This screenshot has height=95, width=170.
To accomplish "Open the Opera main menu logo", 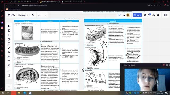I will 2,2.
